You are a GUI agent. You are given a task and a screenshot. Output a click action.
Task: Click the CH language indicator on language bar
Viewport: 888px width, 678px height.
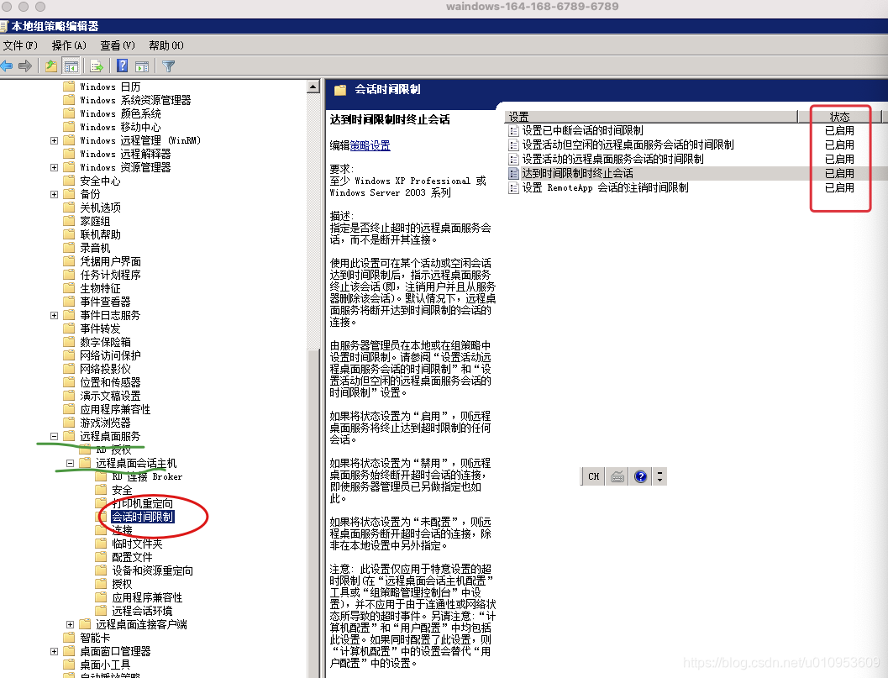click(593, 476)
